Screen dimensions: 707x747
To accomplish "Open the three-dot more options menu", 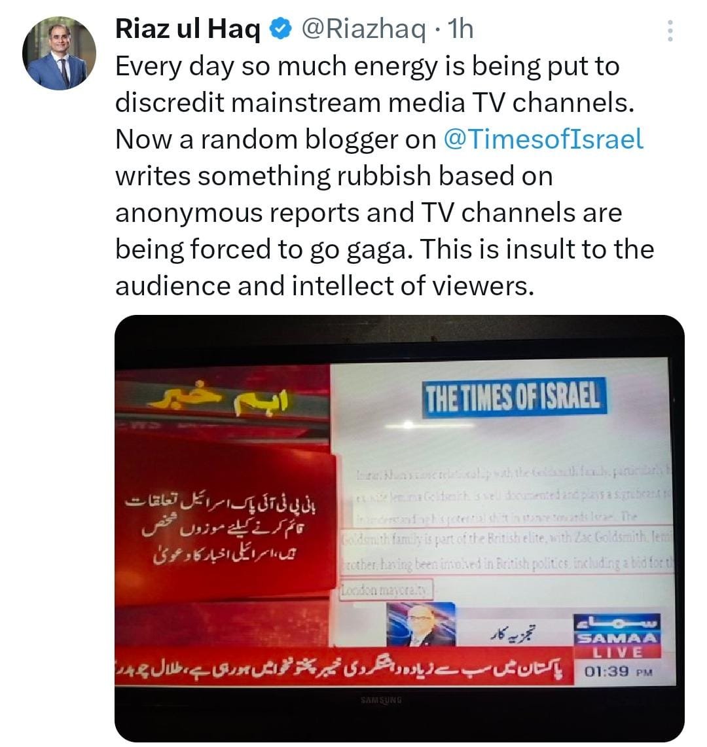I will pos(670,31).
